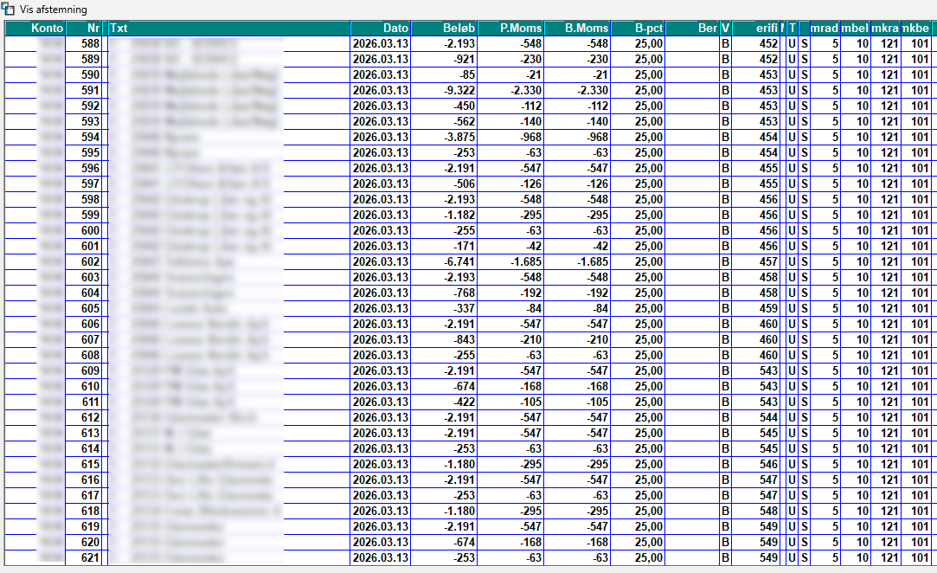Click Beløb value -337
Image resolution: width=937 pixels, height=573 pixels.
[x=465, y=309]
